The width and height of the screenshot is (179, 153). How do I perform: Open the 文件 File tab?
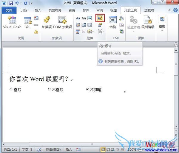coord(9,10)
